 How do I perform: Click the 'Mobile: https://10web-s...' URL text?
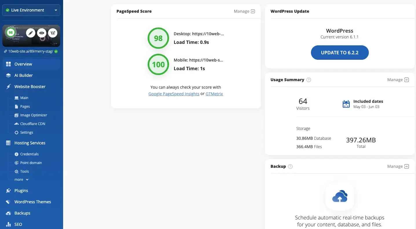click(x=199, y=60)
